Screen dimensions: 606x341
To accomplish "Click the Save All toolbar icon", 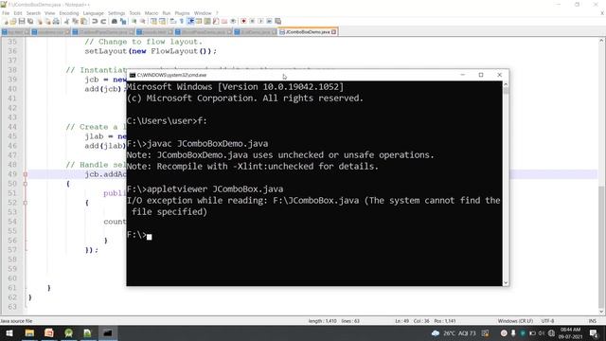I will (x=30, y=21).
